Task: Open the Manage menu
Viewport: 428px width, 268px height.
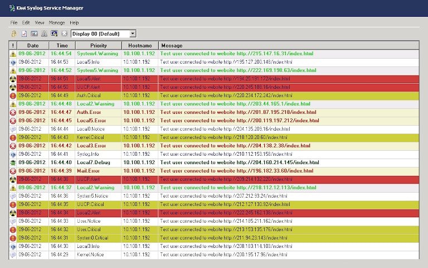Action: [x=57, y=23]
